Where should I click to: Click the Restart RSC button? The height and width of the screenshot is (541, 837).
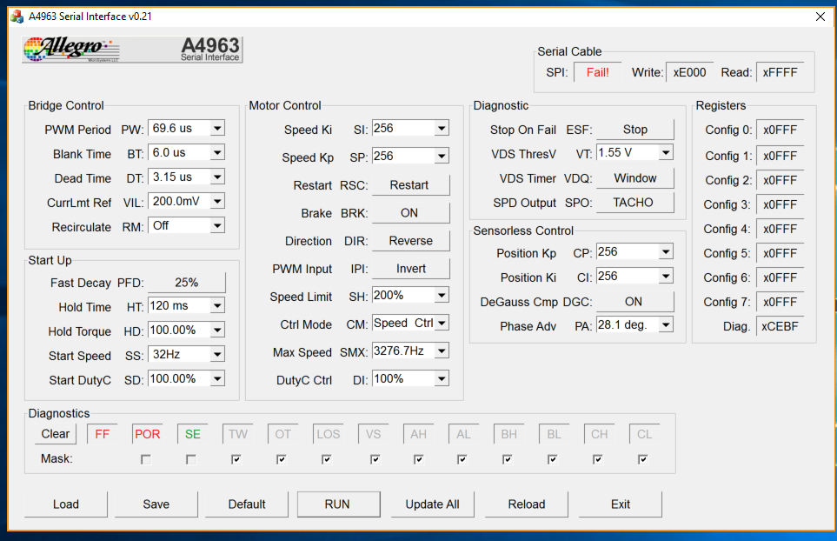410,184
